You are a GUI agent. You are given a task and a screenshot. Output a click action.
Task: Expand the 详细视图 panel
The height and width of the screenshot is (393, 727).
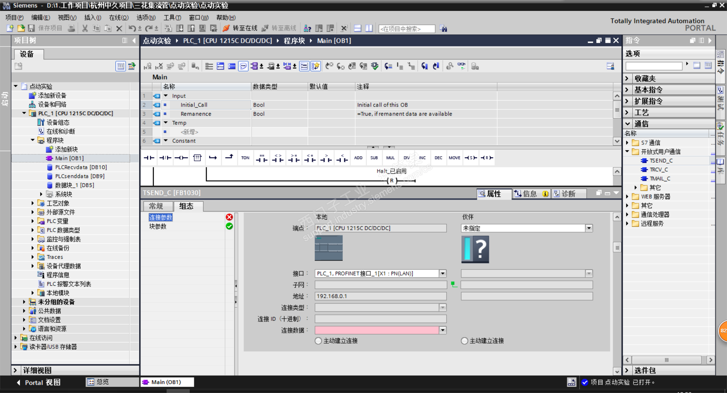pos(15,370)
